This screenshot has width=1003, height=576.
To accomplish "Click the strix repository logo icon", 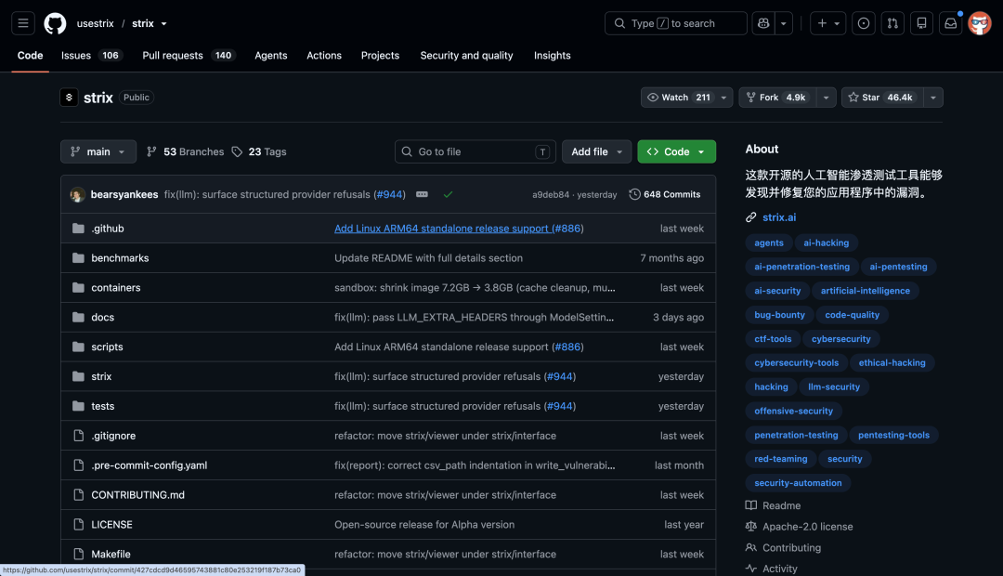I will (x=69, y=98).
